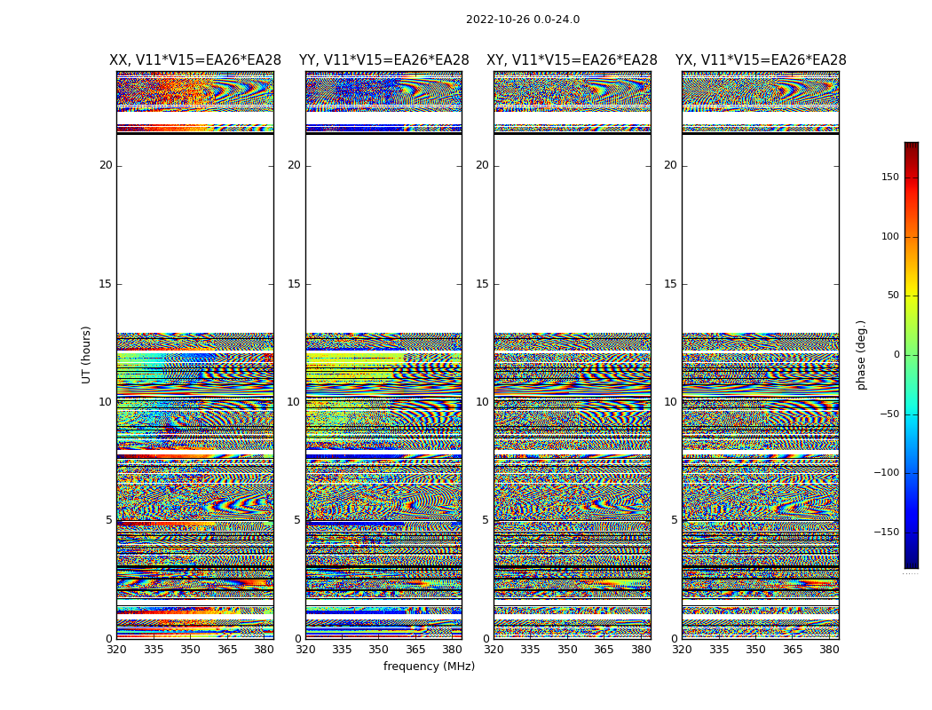
Task: Click the UT tick label 10 of XY plot
Action: pyautogui.click(x=482, y=402)
